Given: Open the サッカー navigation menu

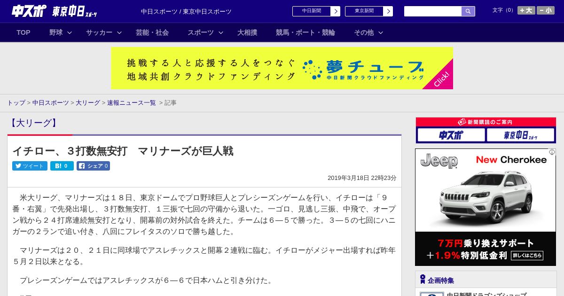Looking at the screenshot, I should (99, 32).
